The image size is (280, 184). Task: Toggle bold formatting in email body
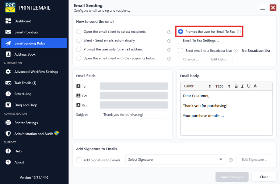(x=236, y=86)
